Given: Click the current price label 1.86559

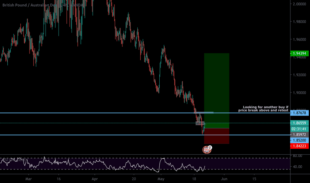Looking at the screenshot, I should (x=299, y=123).
